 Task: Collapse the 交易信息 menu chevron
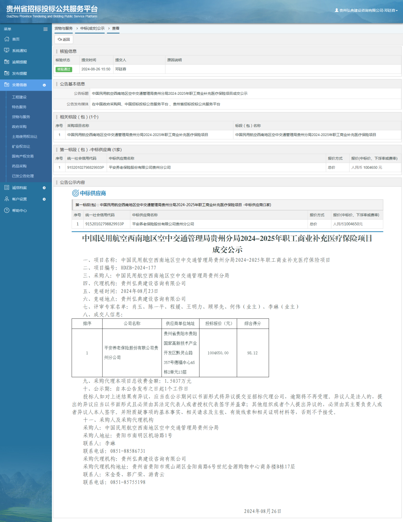44,85
